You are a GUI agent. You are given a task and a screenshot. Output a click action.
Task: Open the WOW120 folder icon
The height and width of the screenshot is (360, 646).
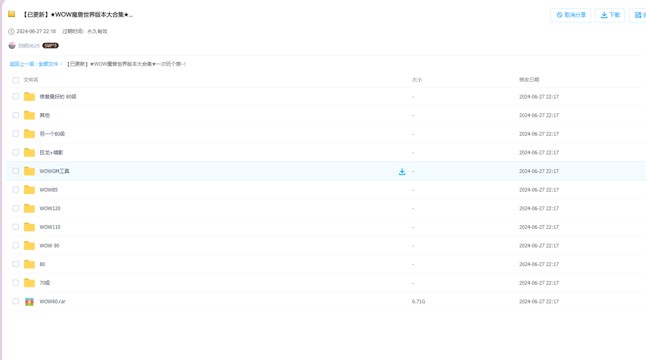tap(29, 209)
